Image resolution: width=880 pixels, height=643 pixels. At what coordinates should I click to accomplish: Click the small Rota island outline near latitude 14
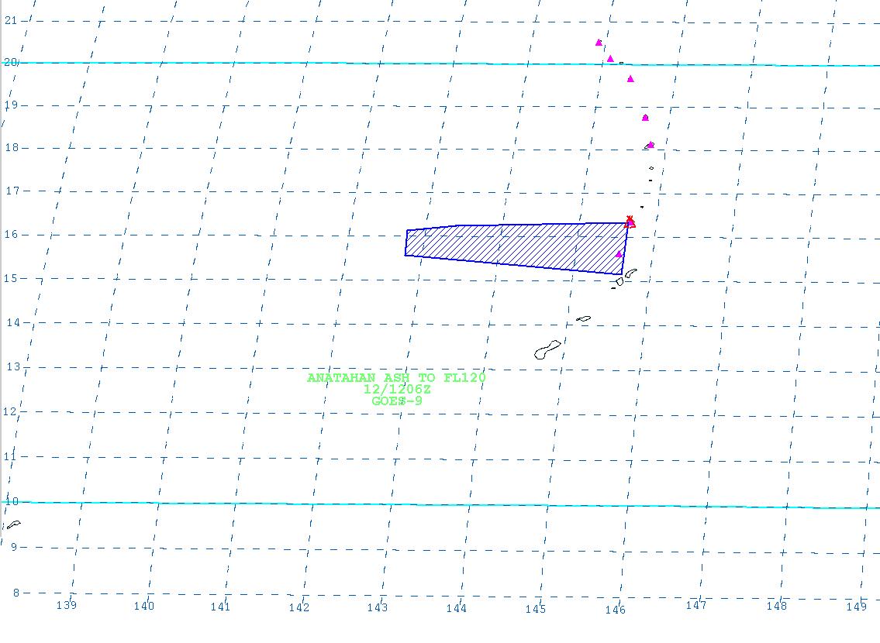click(x=584, y=319)
